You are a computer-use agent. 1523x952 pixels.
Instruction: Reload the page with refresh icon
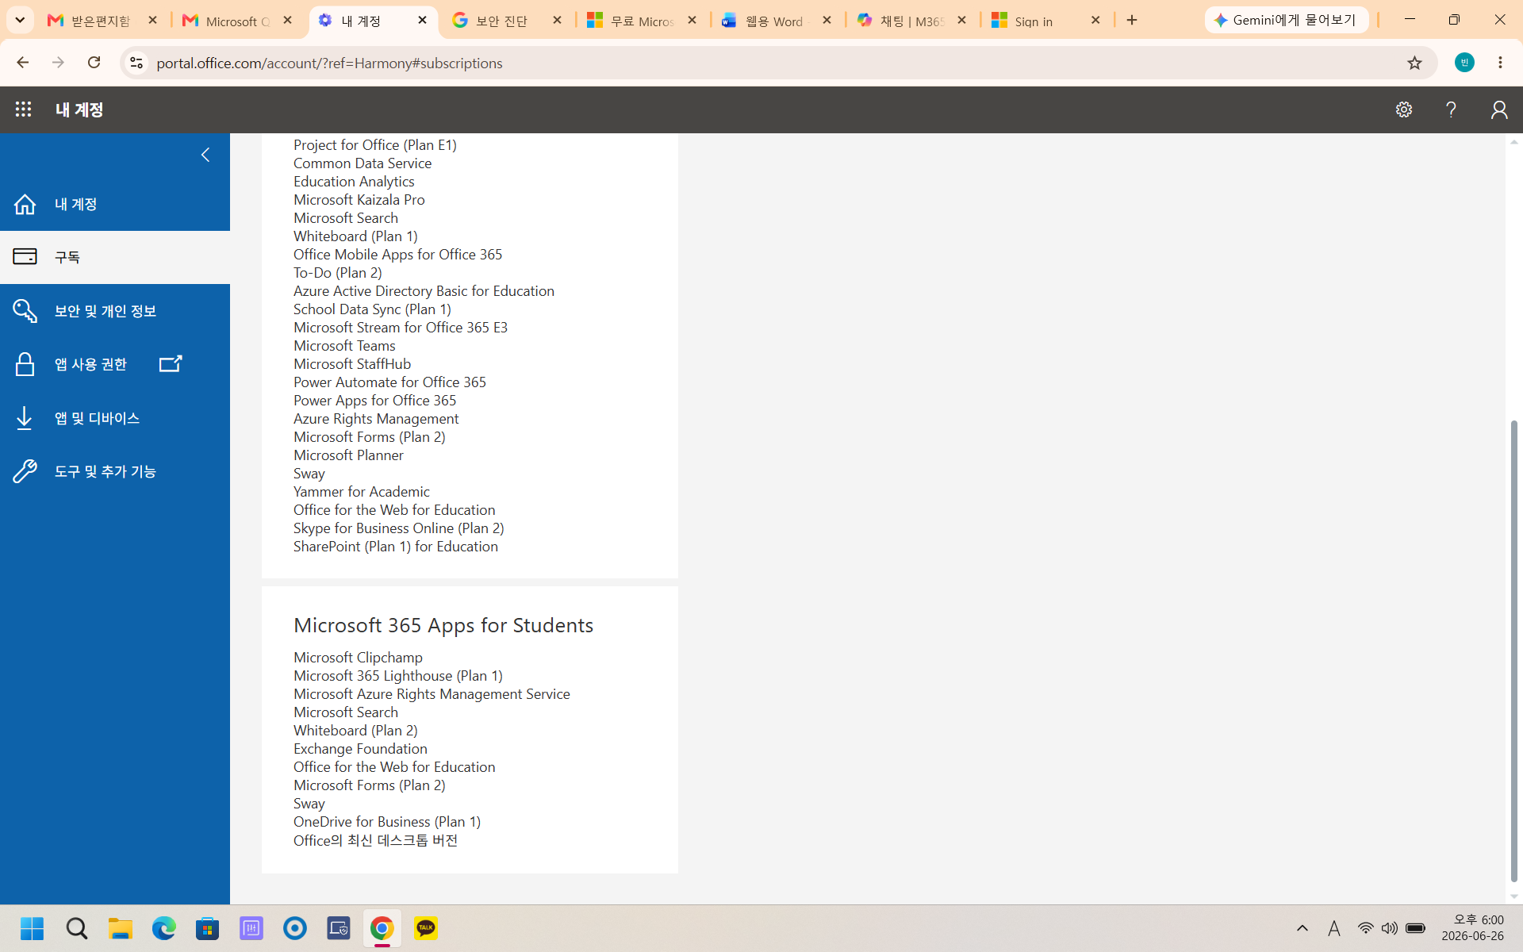tap(94, 63)
